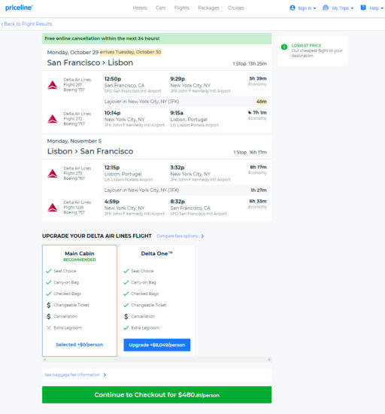
Task: Click the Lowest Price green dollar icon
Action: click(284, 47)
